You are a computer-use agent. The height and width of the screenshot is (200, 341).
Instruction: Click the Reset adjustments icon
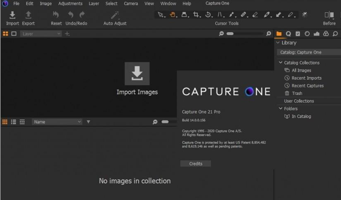tap(56, 14)
